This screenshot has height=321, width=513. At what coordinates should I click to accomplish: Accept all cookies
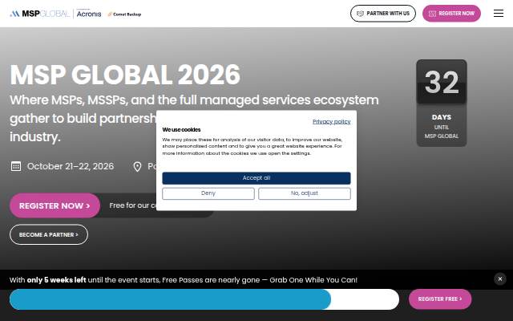(x=256, y=178)
